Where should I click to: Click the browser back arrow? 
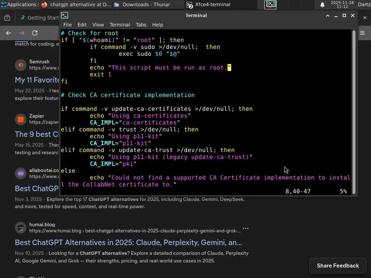coord(9,33)
